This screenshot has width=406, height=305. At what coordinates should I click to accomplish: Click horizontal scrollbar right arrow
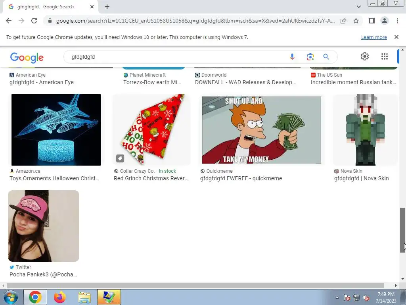396,286
